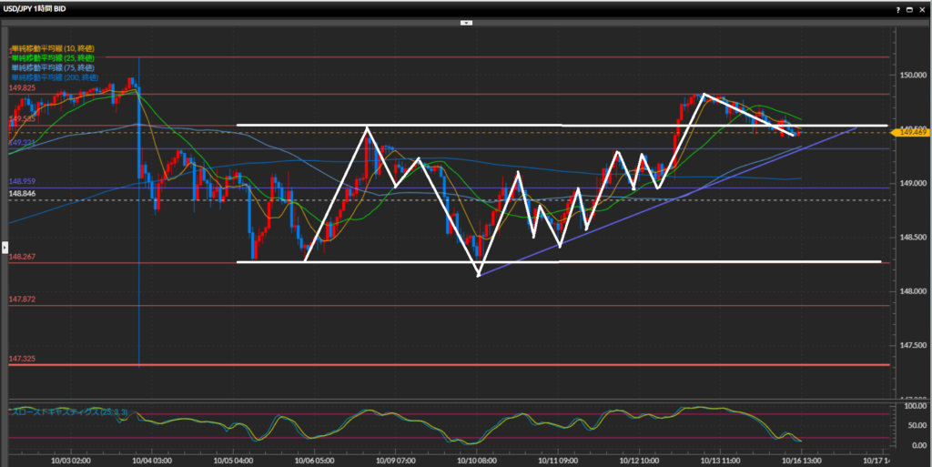Maximize the USD/JPY chart window
Viewport: 932px width, 467px height.
[x=910, y=8]
